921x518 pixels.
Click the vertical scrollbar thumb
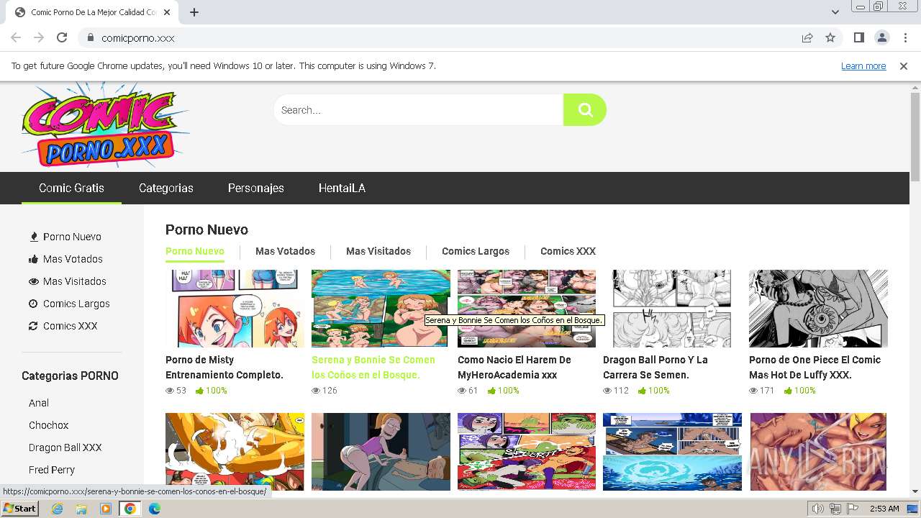915,137
